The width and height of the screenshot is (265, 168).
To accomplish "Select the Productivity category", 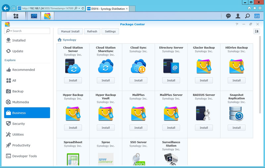I will click(27, 145).
